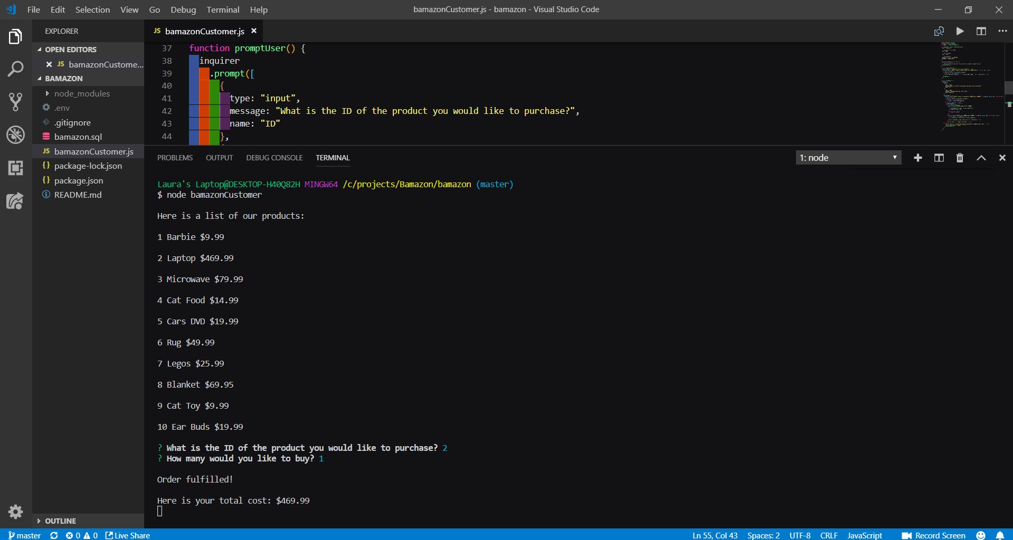
Task: Click the Synchronize Changes status icon
Action: coord(54,535)
